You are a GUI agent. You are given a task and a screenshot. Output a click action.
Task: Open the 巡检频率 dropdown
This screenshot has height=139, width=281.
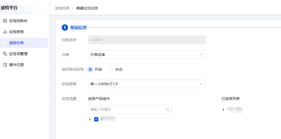tap(147, 84)
